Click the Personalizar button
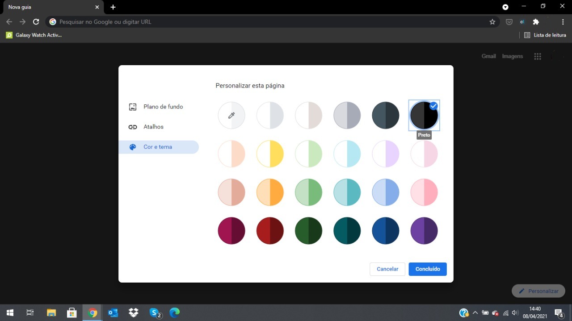Image resolution: width=572 pixels, height=321 pixels. 538,291
